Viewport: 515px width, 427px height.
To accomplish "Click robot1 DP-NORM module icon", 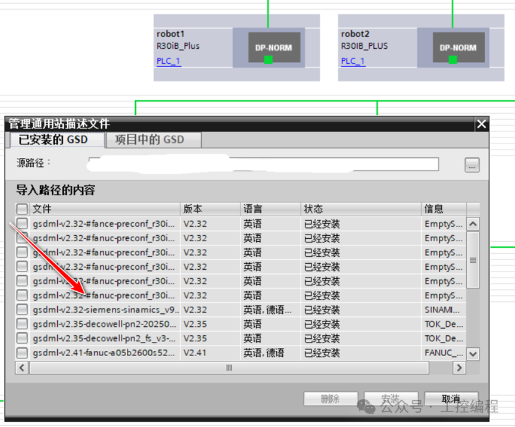I will tap(274, 48).
